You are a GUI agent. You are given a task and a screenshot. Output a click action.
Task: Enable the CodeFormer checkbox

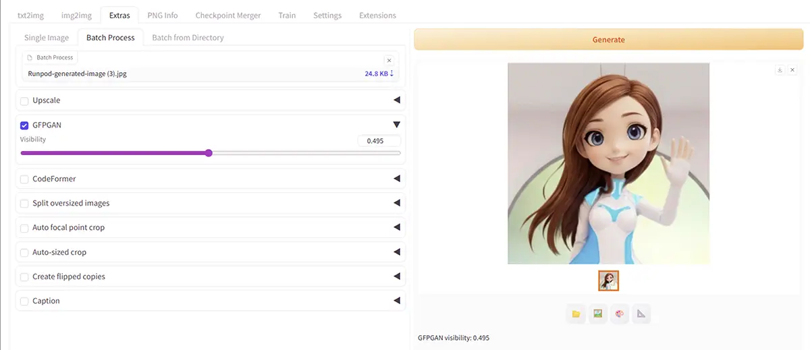[x=24, y=179]
